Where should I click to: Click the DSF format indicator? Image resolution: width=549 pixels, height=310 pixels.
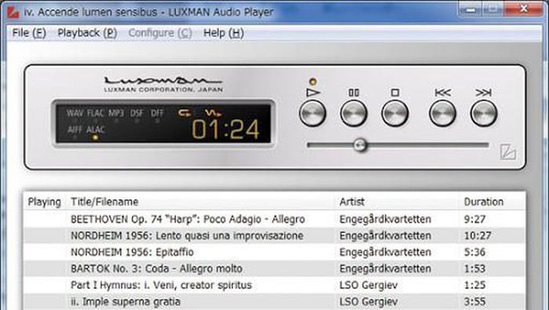click(137, 113)
